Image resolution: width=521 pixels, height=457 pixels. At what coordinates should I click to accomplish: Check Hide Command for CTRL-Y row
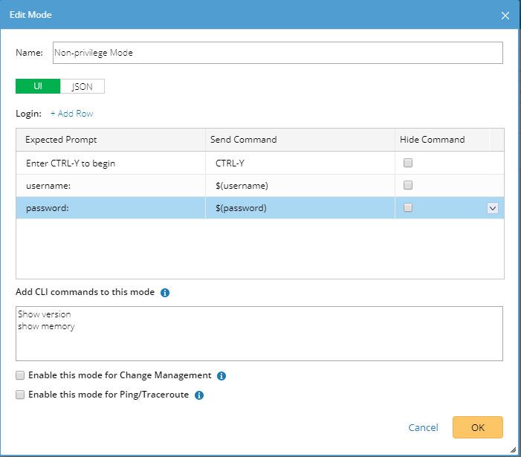pyautogui.click(x=407, y=163)
